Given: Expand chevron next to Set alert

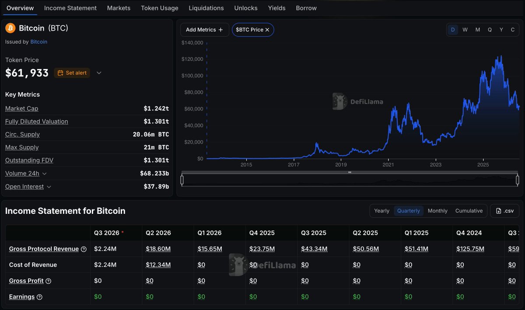Looking at the screenshot, I should [x=99, y=73].
